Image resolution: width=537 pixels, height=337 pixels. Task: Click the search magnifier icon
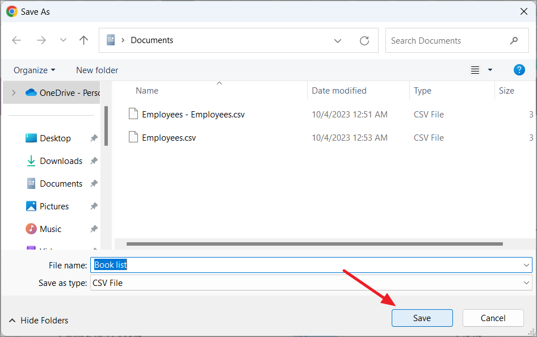(x=514, y=41)
